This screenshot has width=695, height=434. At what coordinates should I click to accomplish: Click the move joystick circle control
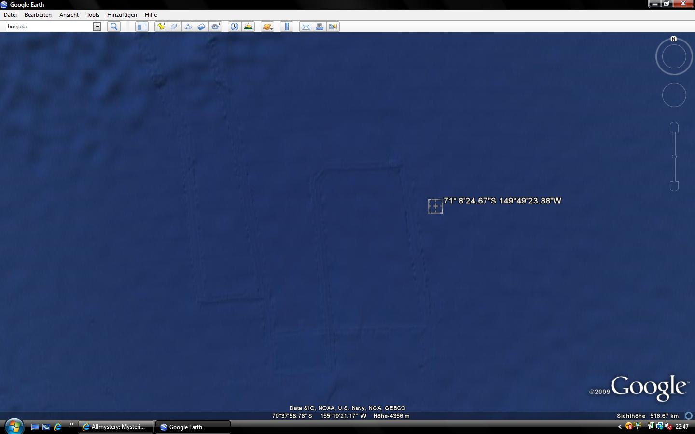point(674,95)
